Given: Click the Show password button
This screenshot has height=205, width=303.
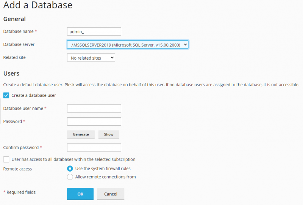Looking at the screenshot, I should (109, 134).
